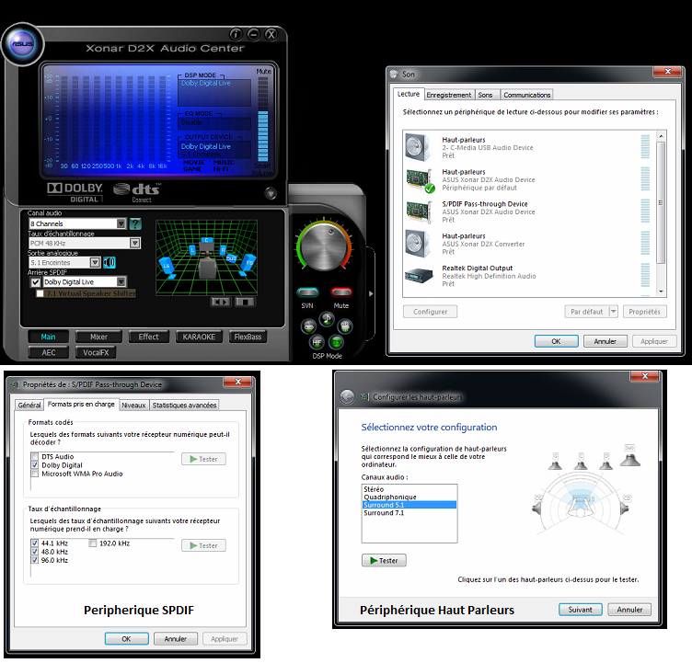Open the Effect page in Audio Center
The height and width of the screenshot is (663, 692).
pos(149,337)
